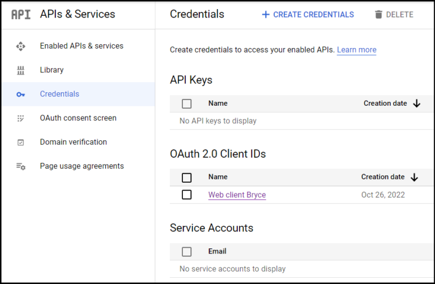Click the trash icon beside Delete
Image resolution: width=435 pixels, height=284 pixels.
(x=378, y=15)
